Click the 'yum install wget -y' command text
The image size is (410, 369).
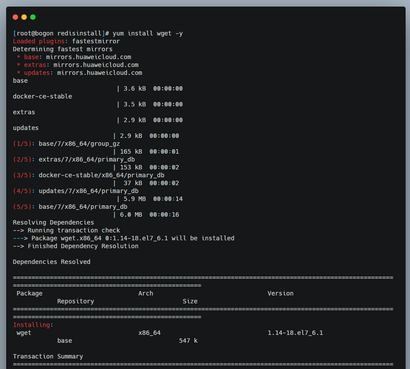pyautogui.click(x=148, y=33)
